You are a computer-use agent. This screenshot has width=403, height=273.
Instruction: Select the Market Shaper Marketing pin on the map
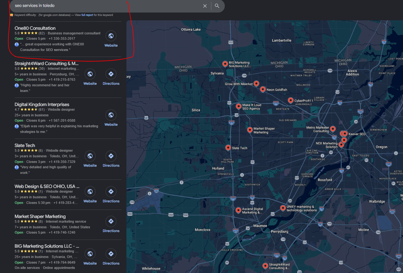coord(250,130)
